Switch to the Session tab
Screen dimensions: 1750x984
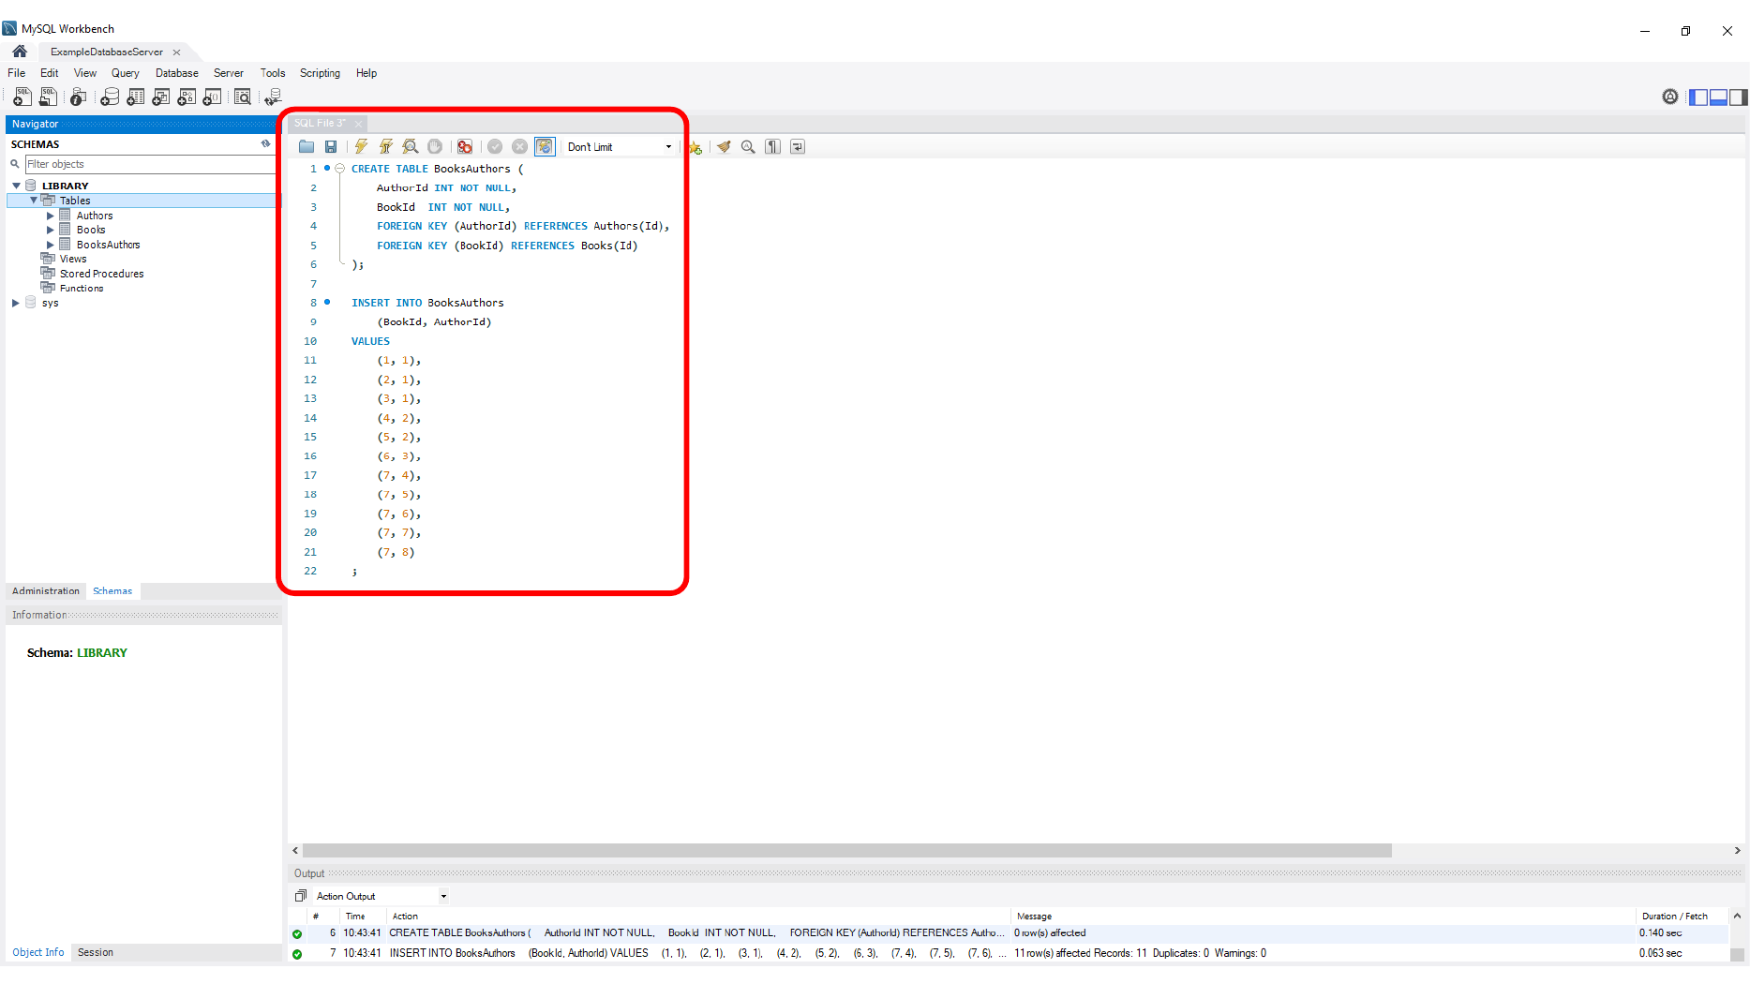(96, 952)
